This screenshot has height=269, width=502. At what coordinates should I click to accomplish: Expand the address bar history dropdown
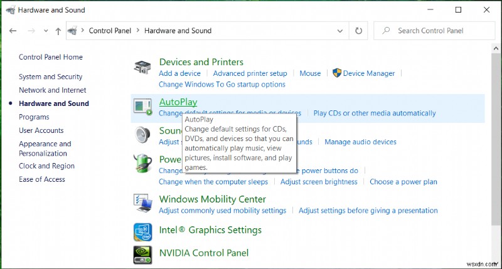339,30
